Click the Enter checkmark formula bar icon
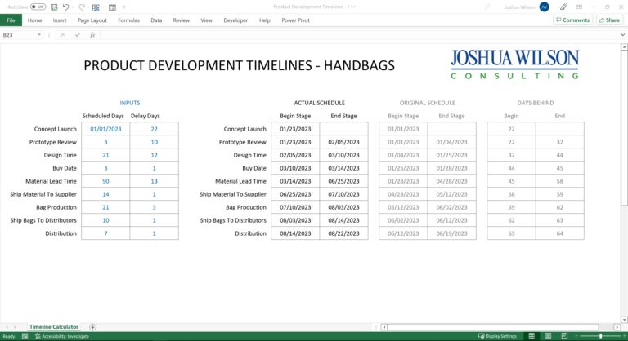Viewport: 628px width, 341px height. 78,35
